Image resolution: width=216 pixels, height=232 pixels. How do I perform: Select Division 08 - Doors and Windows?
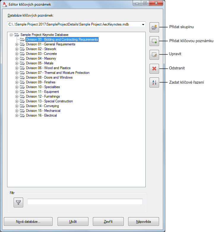click(49, 77)
